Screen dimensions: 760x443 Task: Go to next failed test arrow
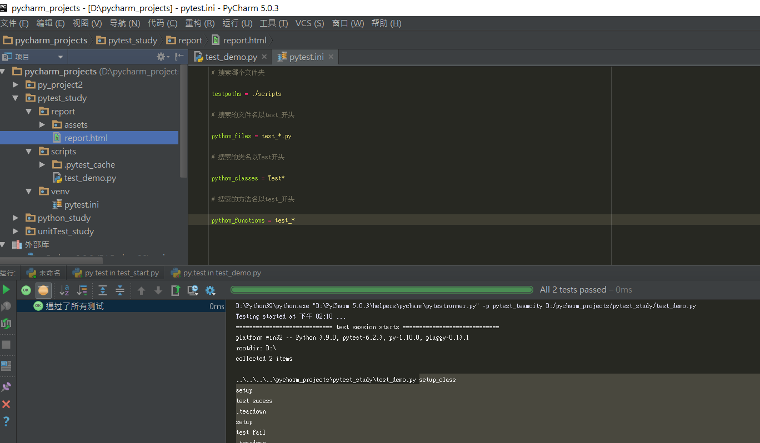[x=158, y=290]
